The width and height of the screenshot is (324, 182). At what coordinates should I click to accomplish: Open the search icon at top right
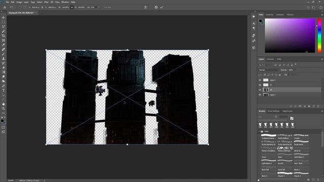[x=308, y=7]
